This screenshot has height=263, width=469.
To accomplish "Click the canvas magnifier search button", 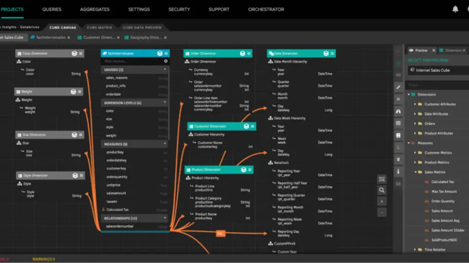I will click(382, 190).
